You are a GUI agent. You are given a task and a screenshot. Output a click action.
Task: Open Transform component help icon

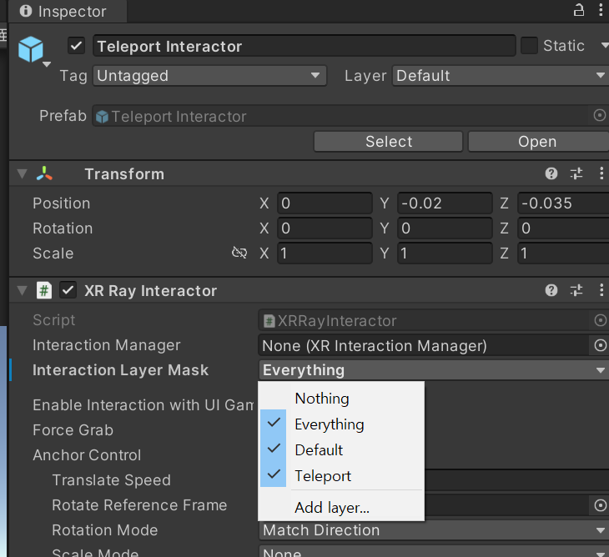551,173
